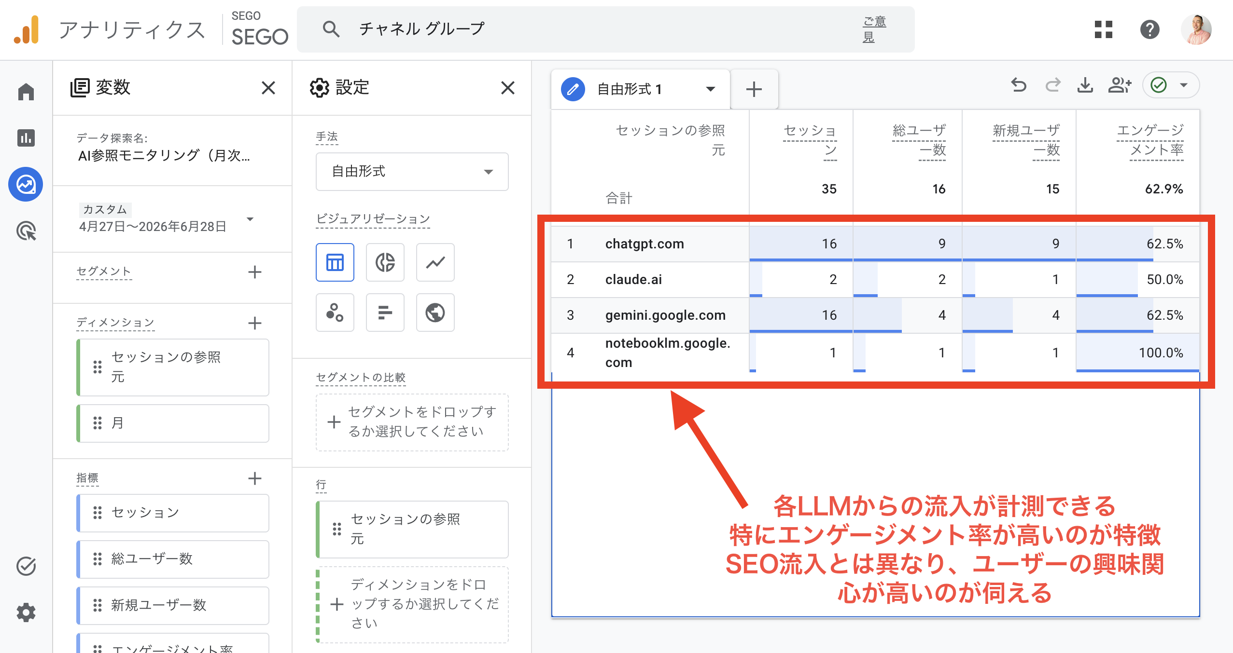Open the user profile avatar
The height and width of the screenshot is (653, 1233).
click(x=1196, y=29)
